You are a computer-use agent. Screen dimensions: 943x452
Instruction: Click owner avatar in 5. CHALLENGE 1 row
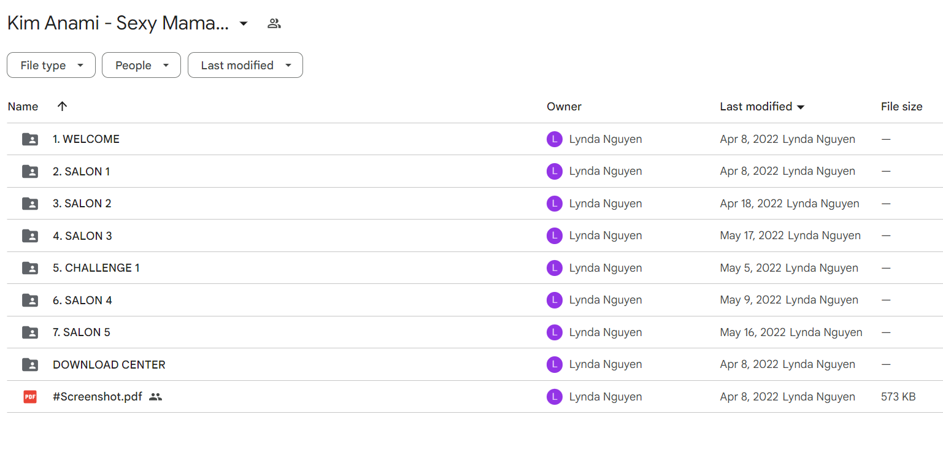coord(555,268)
